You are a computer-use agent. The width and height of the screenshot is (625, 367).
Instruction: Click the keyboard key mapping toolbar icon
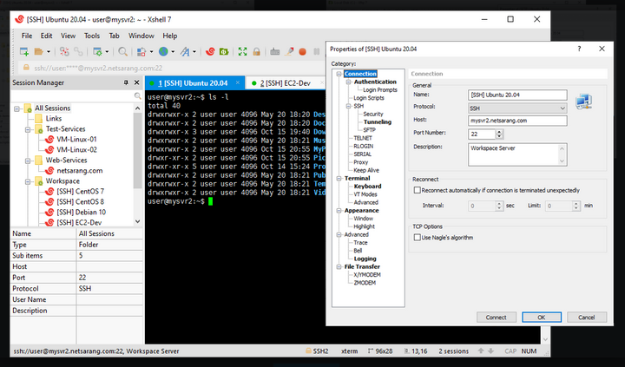pyautogui.click(x=274, y=51)
